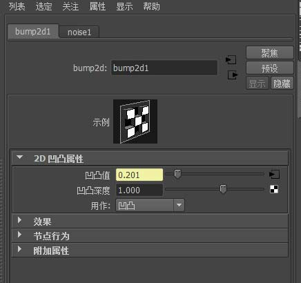The height and width of the screenshot is (283, 301).
Task: Click the 凹凸值 input connection icon
Action: pos(274,174)
